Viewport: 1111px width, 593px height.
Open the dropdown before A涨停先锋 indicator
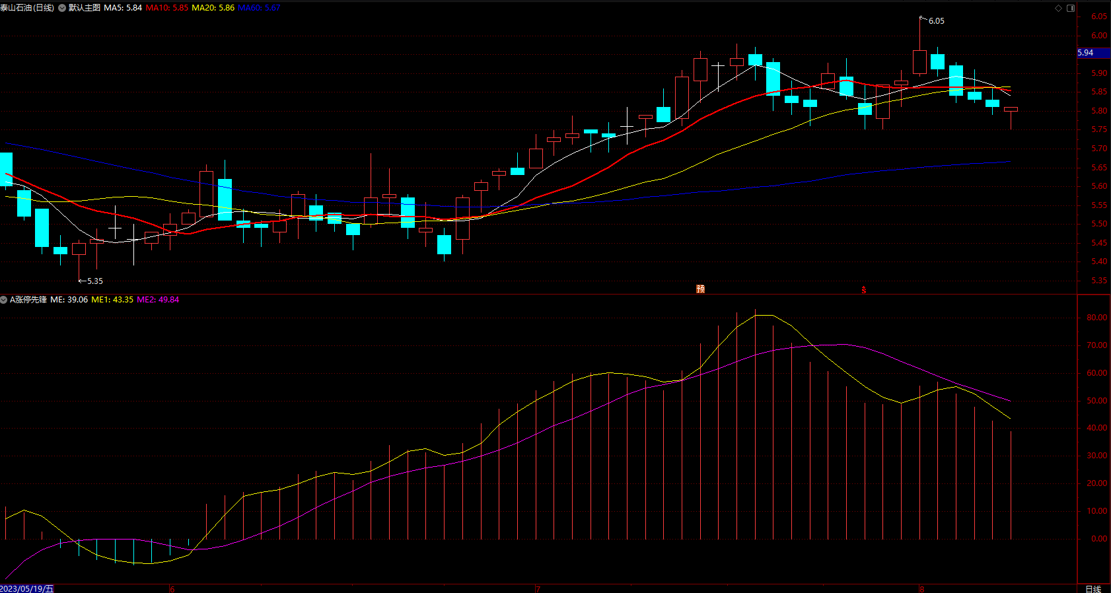pos(4,300)
